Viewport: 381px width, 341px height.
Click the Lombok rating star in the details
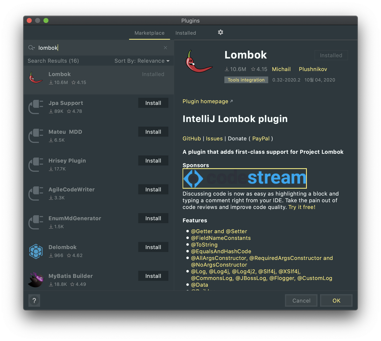253,69
